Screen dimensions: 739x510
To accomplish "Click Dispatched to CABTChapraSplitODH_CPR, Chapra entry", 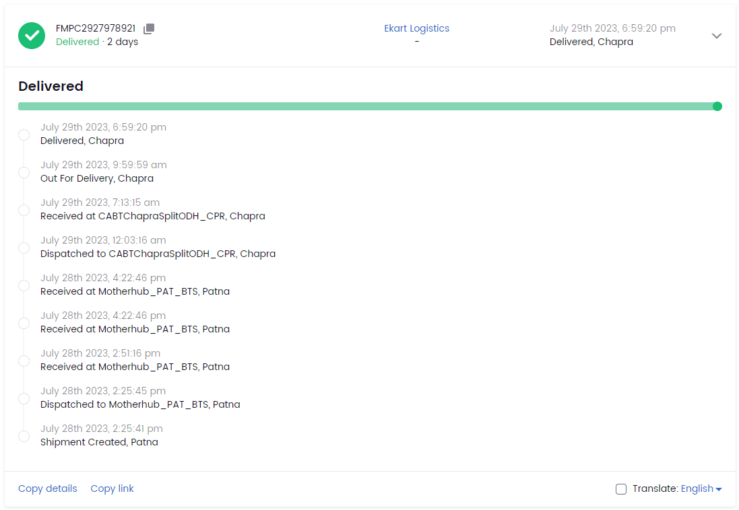I will [158, 254].
